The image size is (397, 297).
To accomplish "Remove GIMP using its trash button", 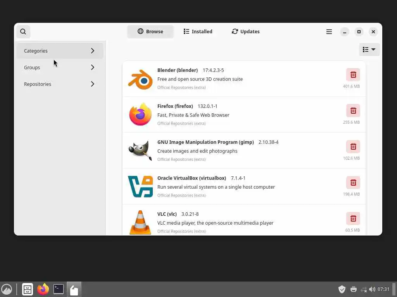I will [x=353, y=147].
